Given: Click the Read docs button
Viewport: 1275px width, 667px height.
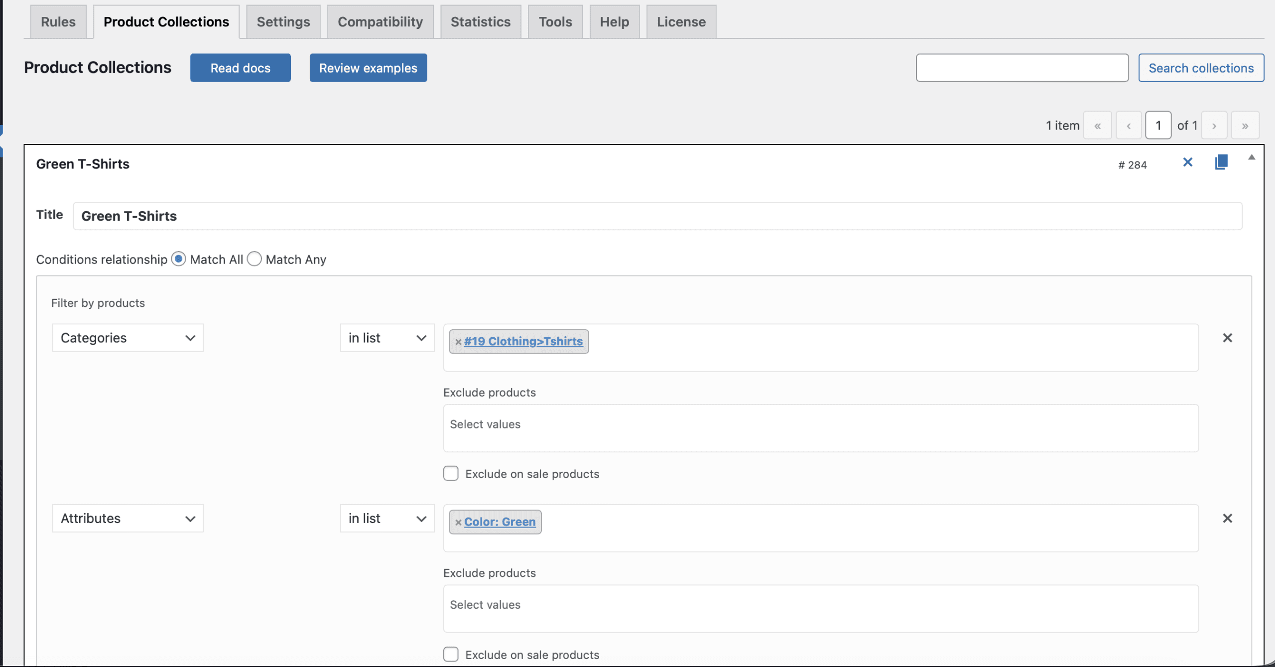Looking at the screenshot, I should pos(240,68).
